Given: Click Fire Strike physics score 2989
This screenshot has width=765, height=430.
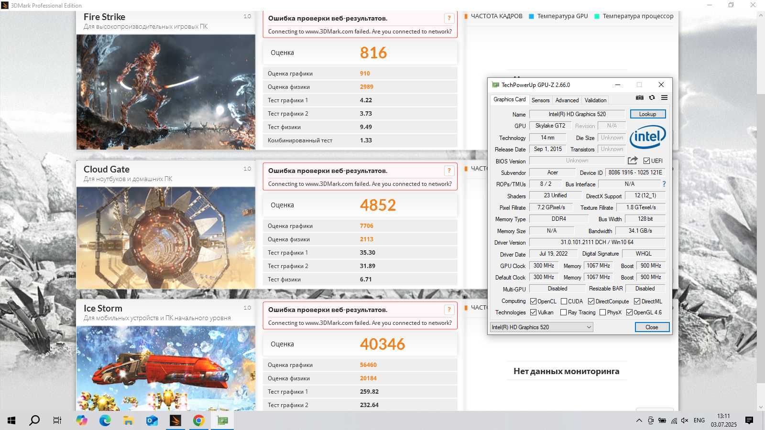Looking at the screenshot, I should 367,87.
